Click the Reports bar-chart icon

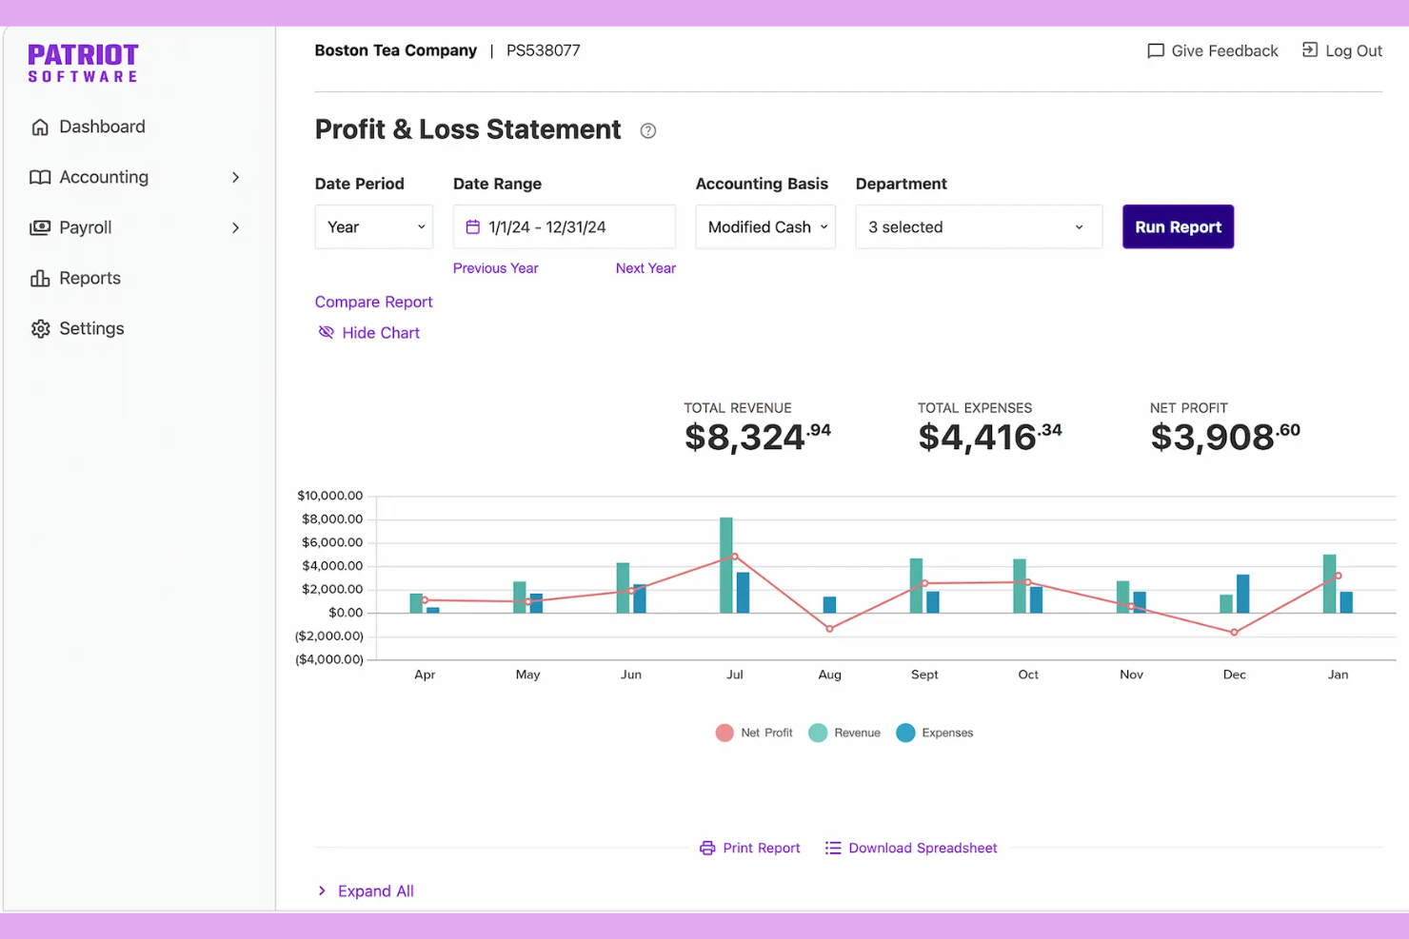40,278
